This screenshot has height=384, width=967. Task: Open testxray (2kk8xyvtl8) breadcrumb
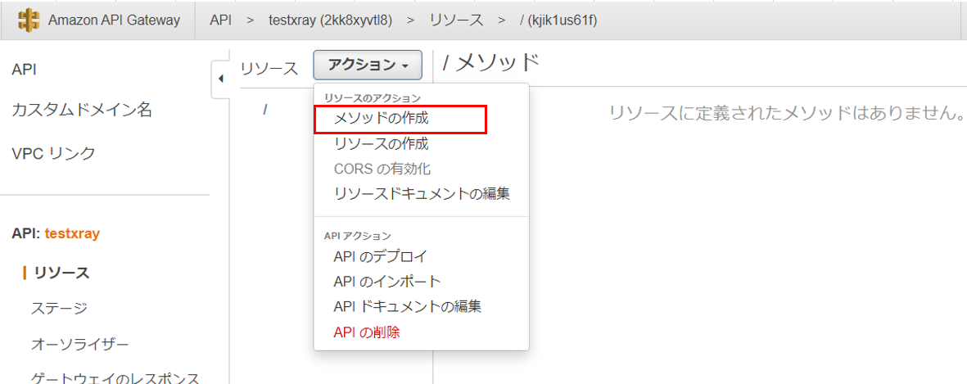pos(330,20)
